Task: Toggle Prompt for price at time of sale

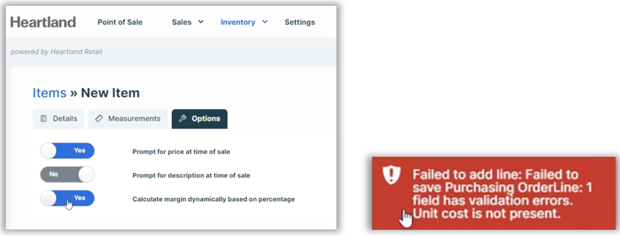Action: [x=67, y=151]
